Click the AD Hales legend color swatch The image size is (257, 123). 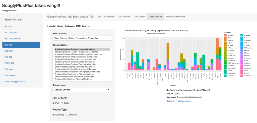coord(225,36)
